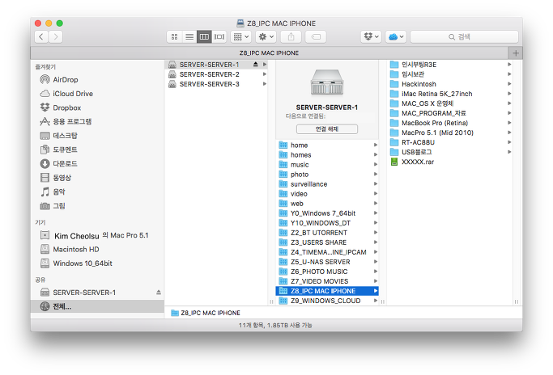Open the Y0_Windows 7_64bit folder
The height and width of the screenshot is (375, 553).
point(327,213)
